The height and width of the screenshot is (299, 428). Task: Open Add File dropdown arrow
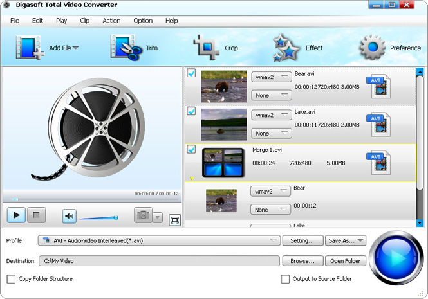pos(75,48)
